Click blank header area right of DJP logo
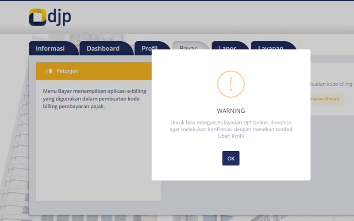This screenshot has width=354, height=221. [x=212, y=18]
